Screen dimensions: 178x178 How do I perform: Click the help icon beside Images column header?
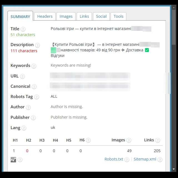[129, 140]
